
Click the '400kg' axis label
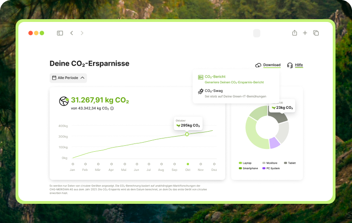tap(63, 126)
